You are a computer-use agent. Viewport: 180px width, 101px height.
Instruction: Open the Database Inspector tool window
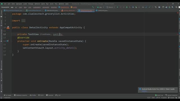21,95
